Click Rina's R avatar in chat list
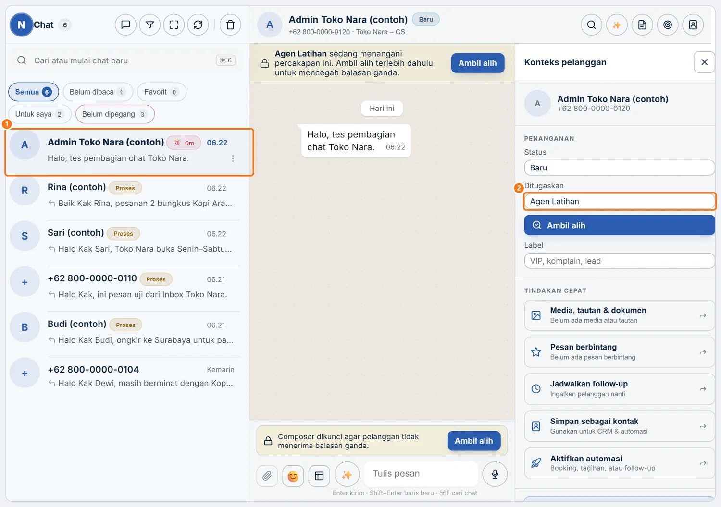The image size is (721, 507). click(x=25, y=191)
